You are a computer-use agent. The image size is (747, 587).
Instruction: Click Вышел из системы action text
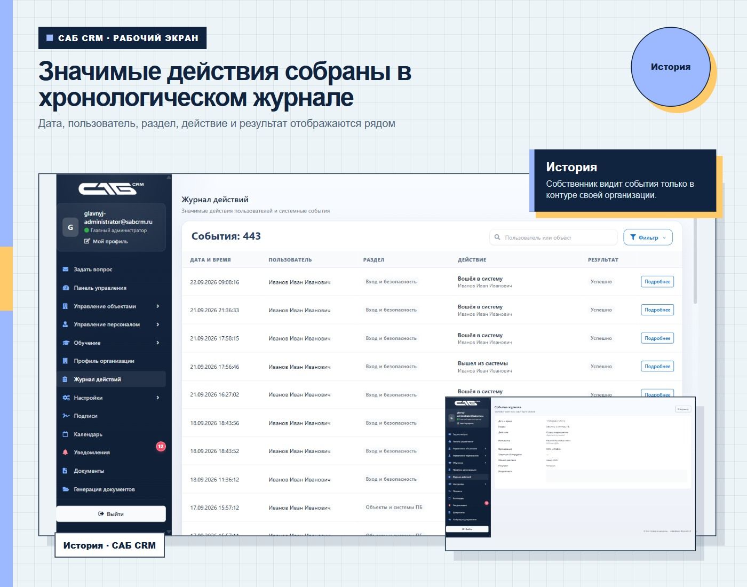click(483, 363)
